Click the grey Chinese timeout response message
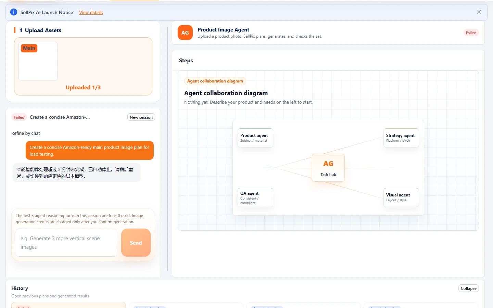493x308 pixels. (x=77, y=173)
